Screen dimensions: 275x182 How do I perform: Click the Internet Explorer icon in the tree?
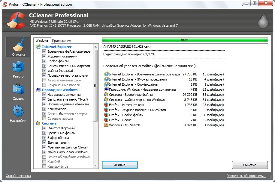point(38,47)
